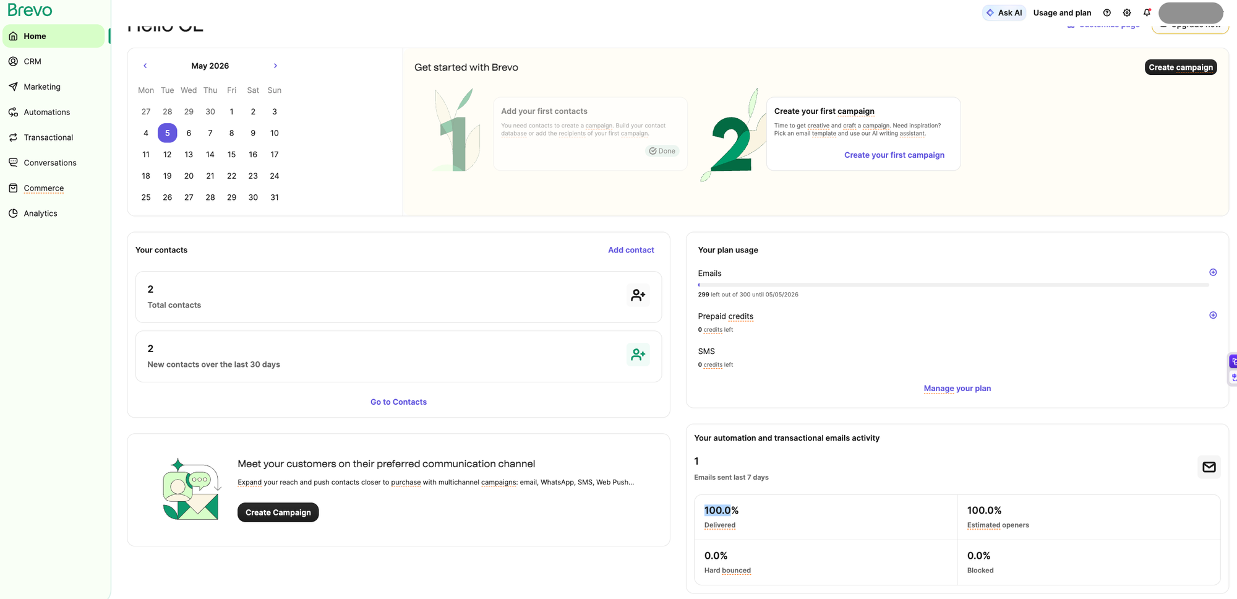Select May 15 in the calendar

[231, 155]
